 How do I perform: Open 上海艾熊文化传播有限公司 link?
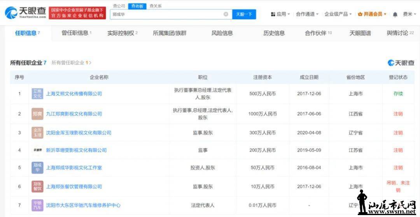74,94
